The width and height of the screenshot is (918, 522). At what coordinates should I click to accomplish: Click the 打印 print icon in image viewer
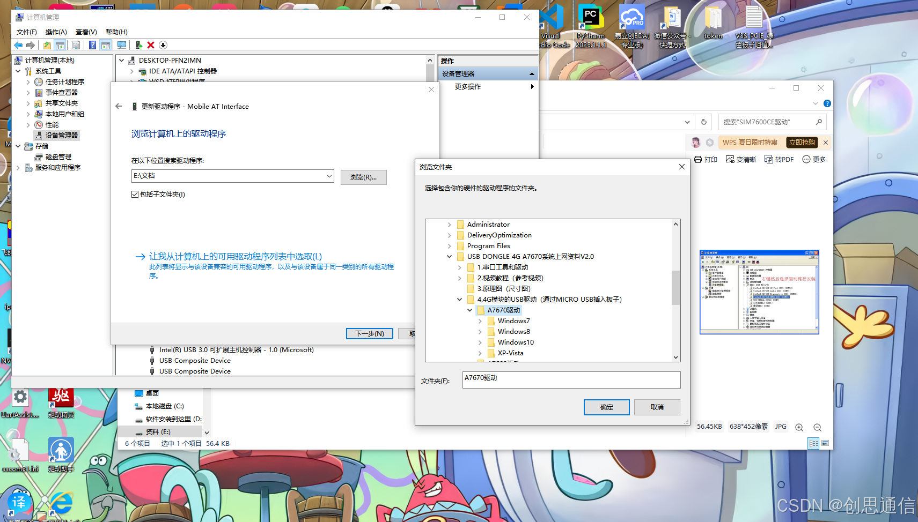point(706,159)
